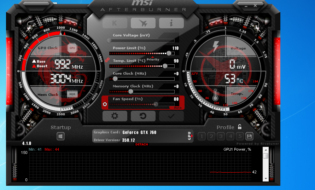Click the Memory Clock slider handle
Screen dimensions: 315x190
131,92
